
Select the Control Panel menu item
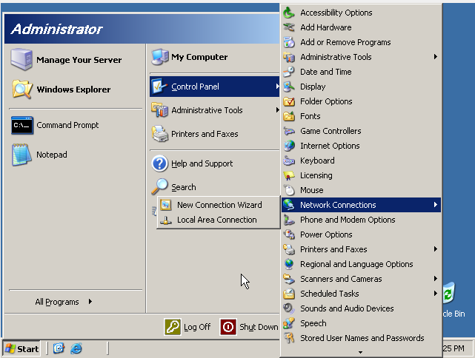click(x=214, y=87)
